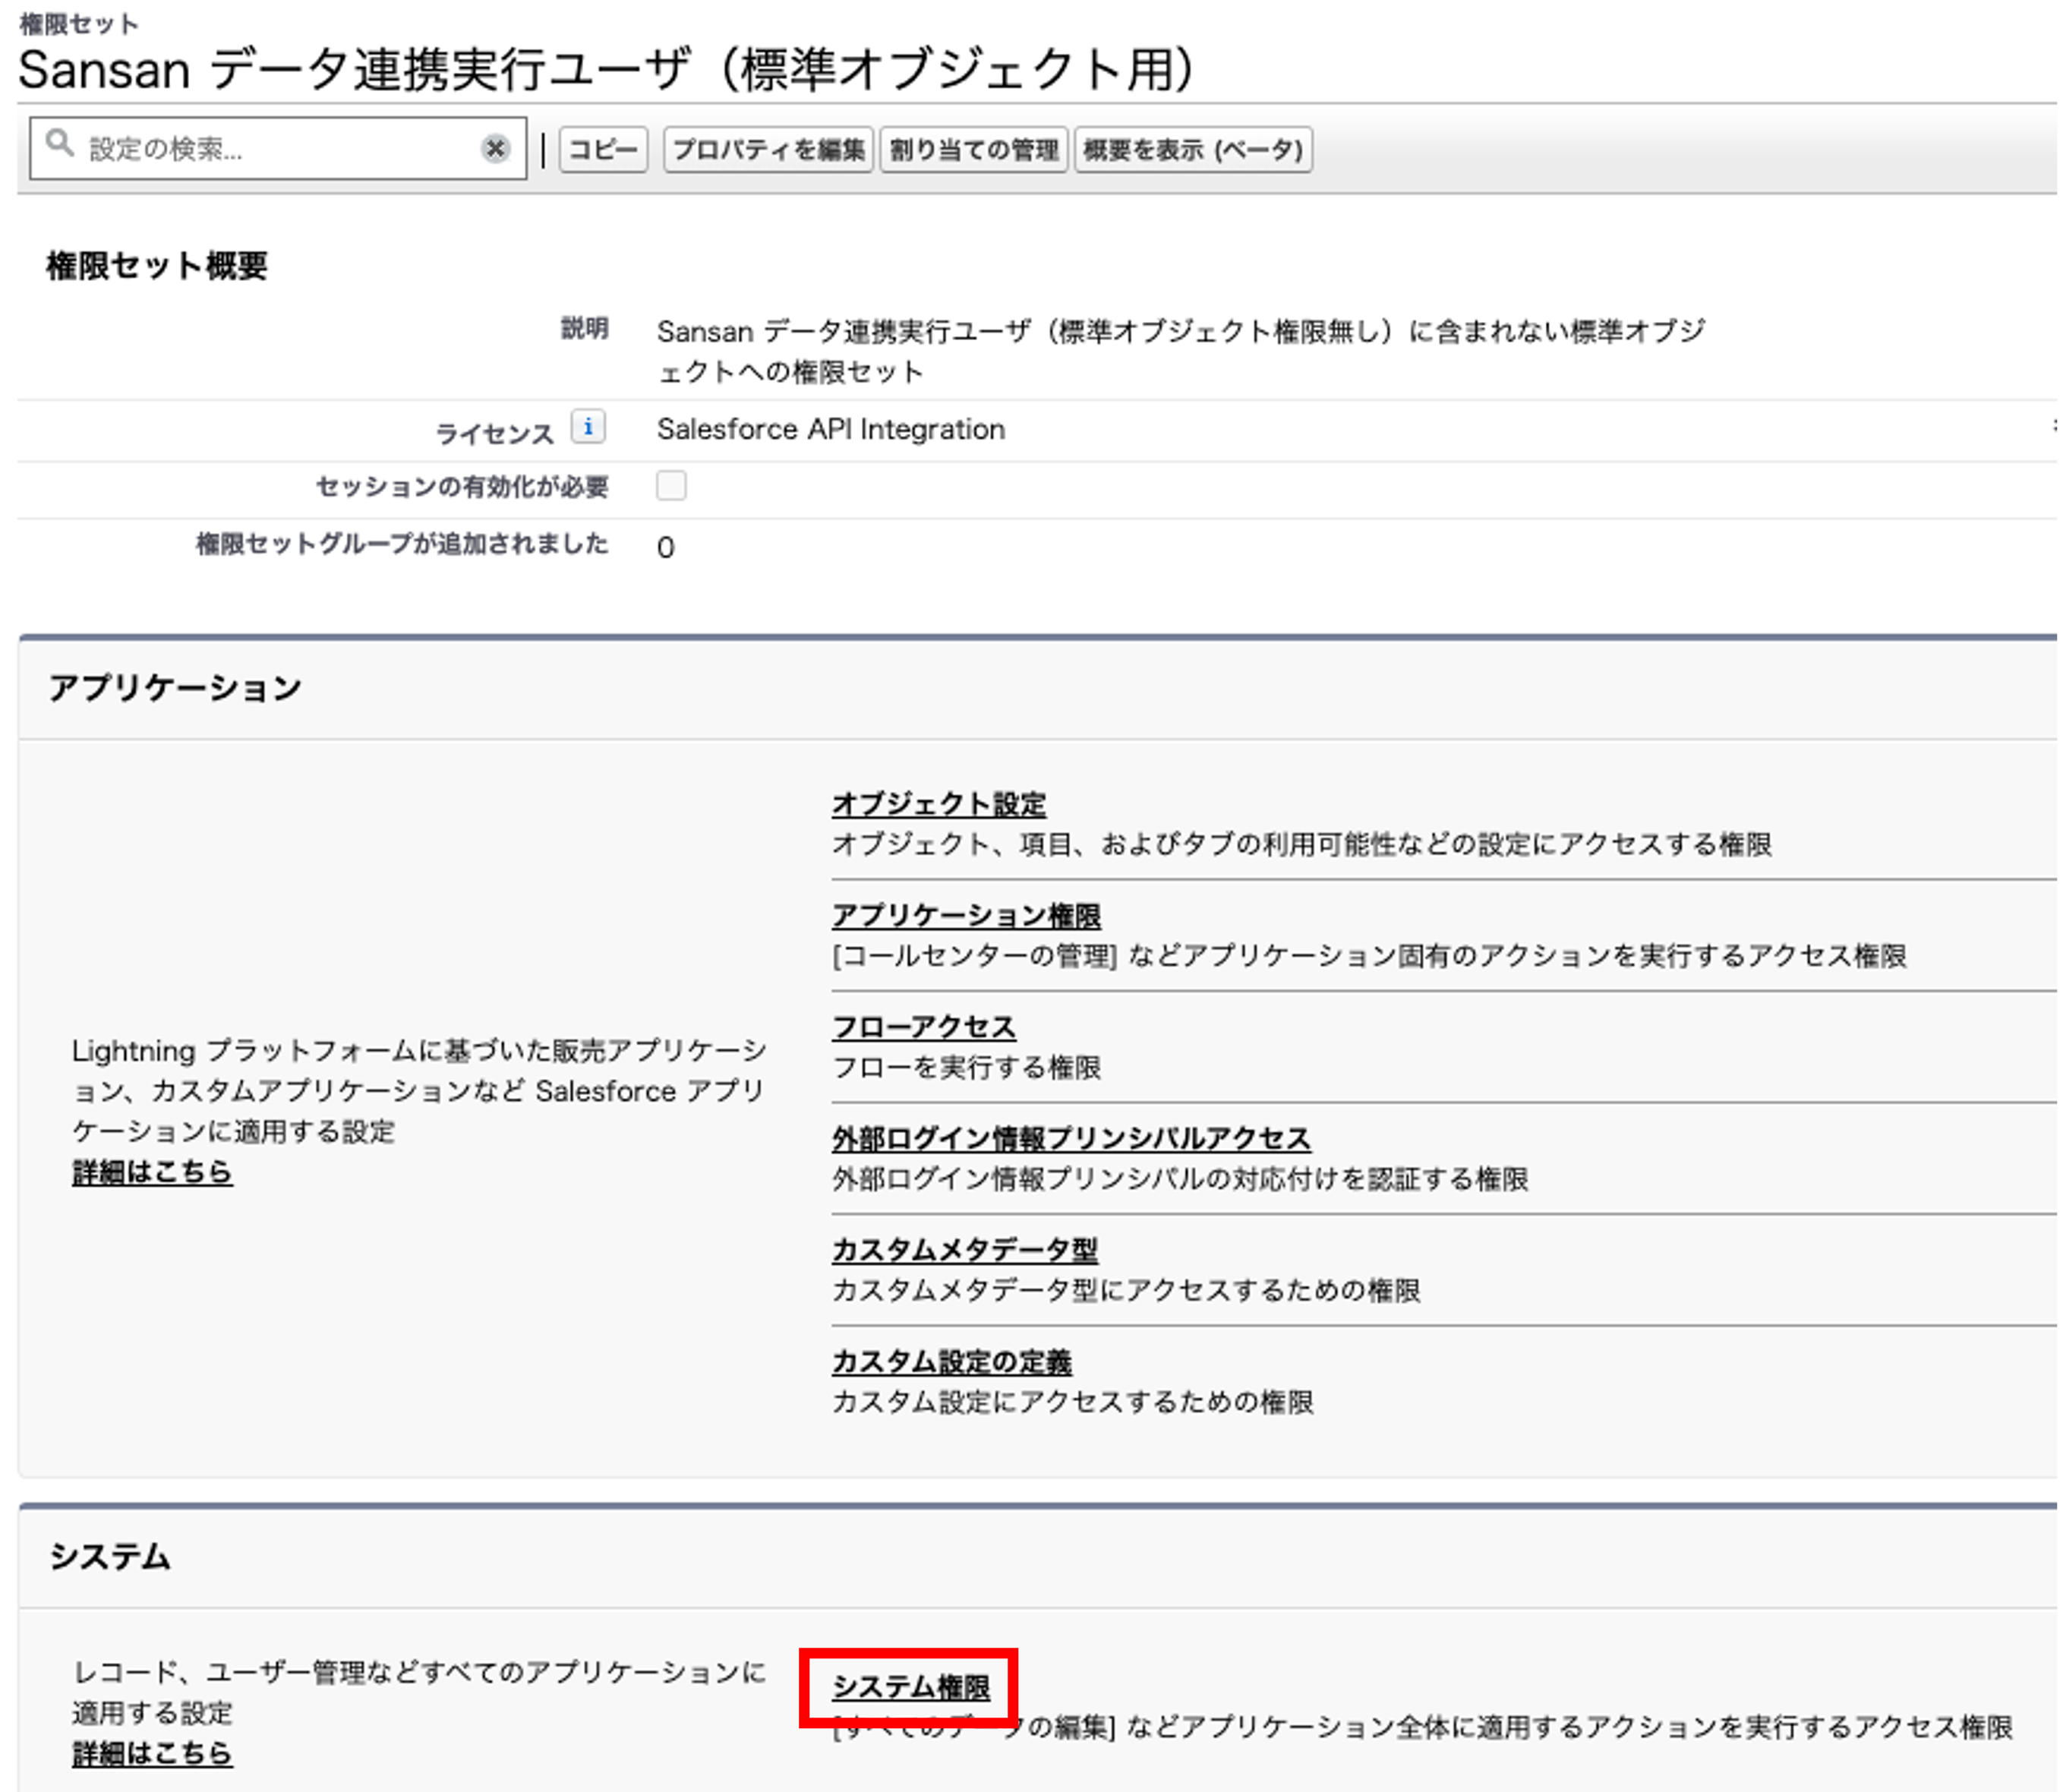
Task: Click 詳細はこちら in the システム section
Action: point(152,1753)
